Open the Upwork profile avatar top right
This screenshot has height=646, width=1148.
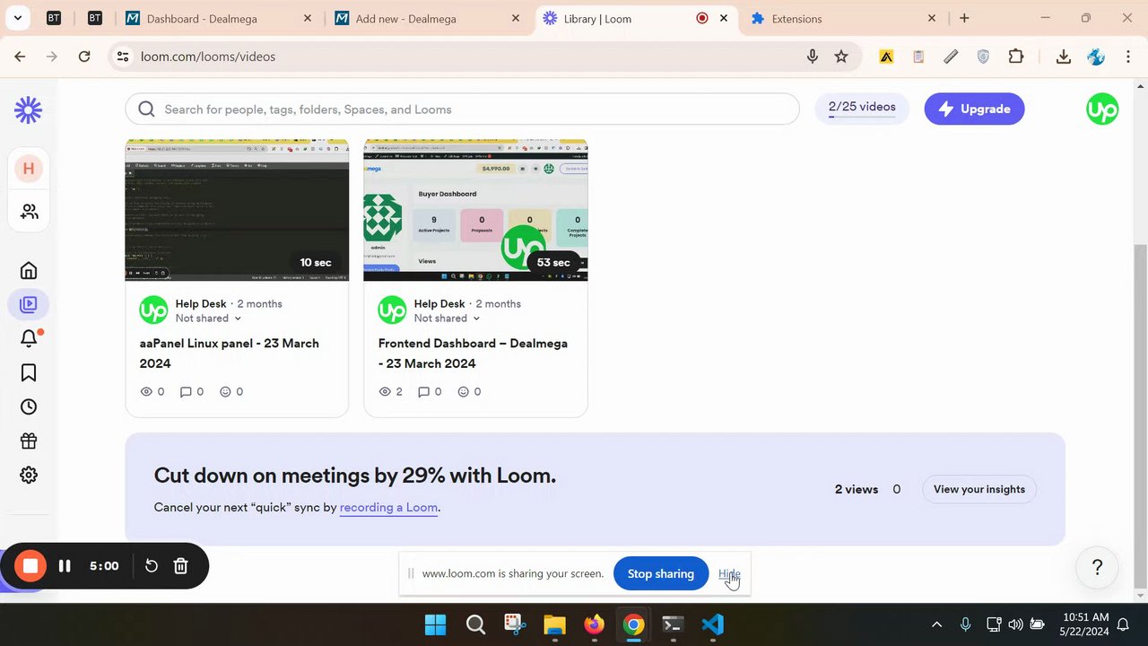[x=1102, y=109]
